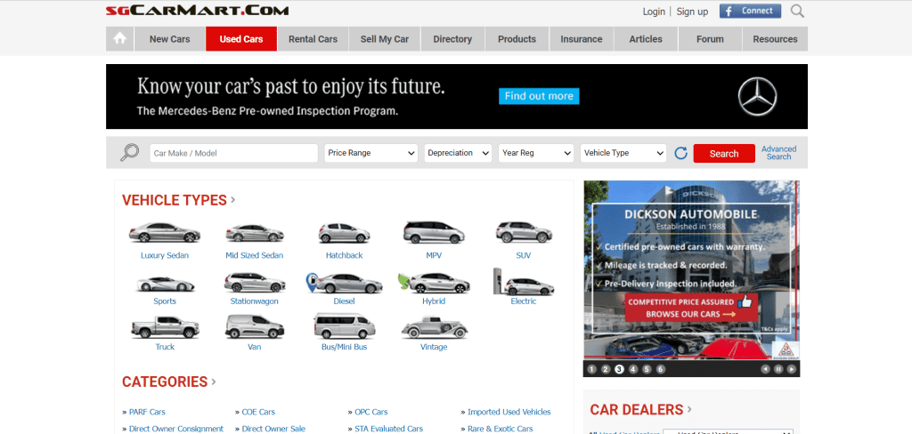The width and height of the screenshot is (912, 434).
Task: Jump to ad slide 4
Action: 633,369
